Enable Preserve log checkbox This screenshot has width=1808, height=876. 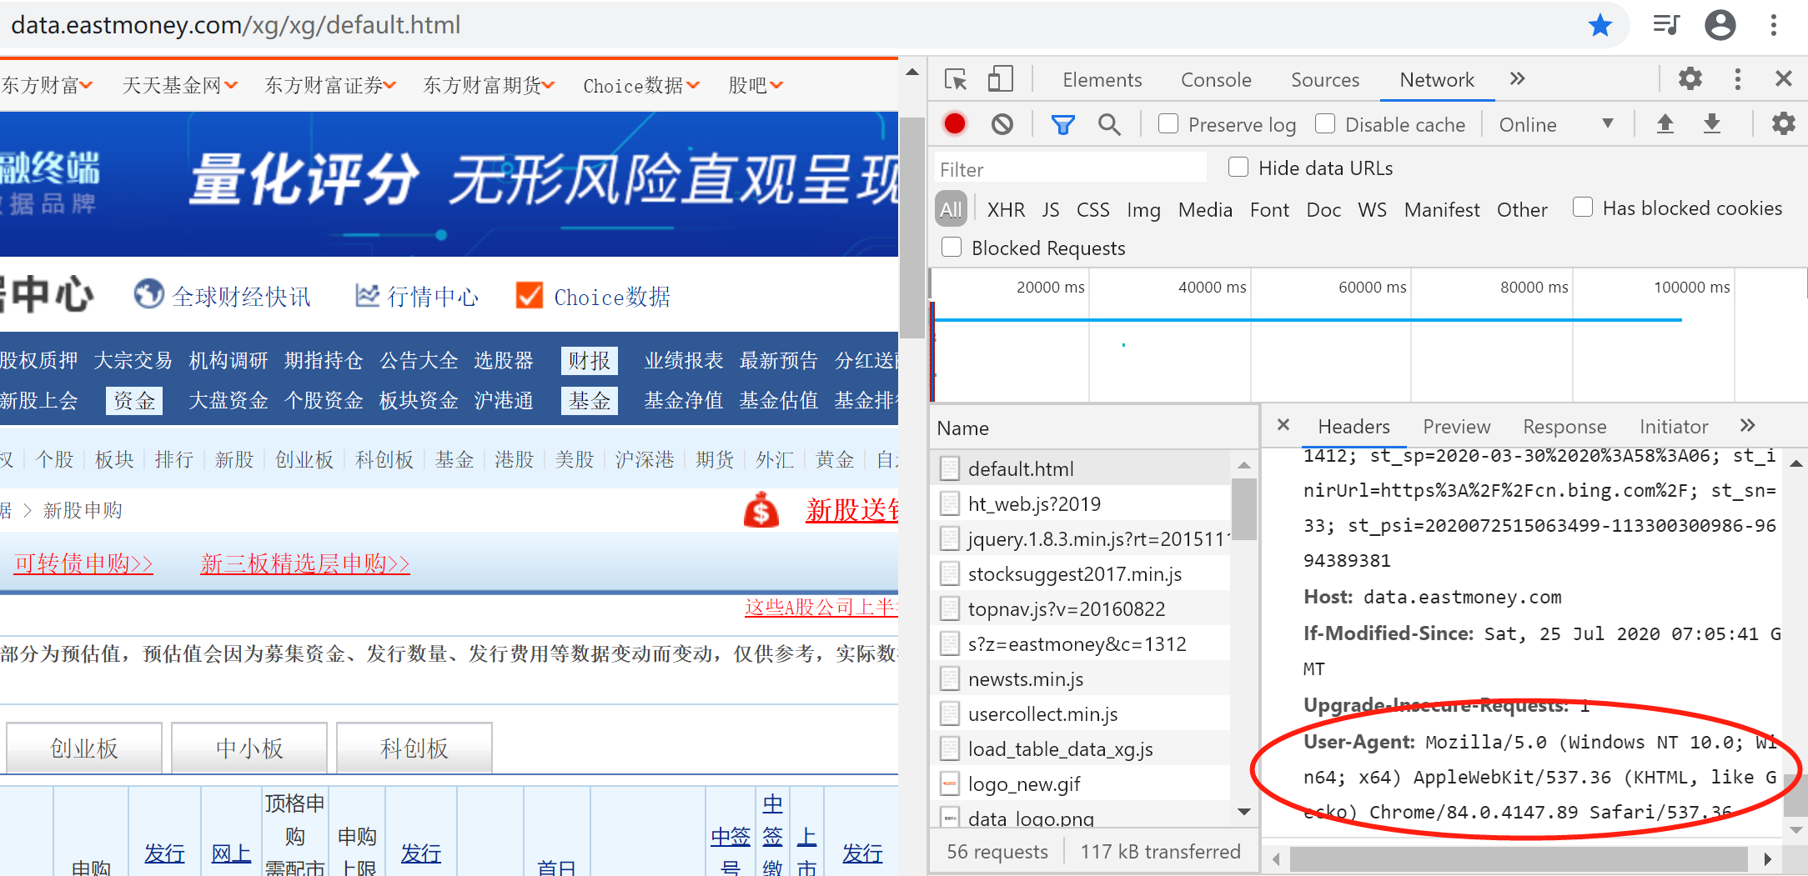coord(1168,123)
